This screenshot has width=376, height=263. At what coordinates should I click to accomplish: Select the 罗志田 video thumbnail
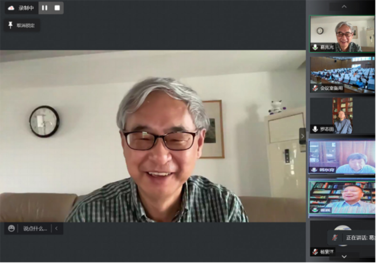[342, 116]
